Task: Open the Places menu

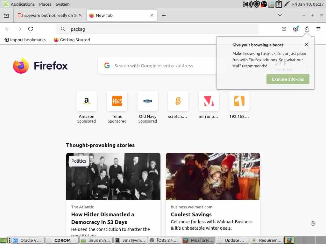Action: tap(45, 4)
